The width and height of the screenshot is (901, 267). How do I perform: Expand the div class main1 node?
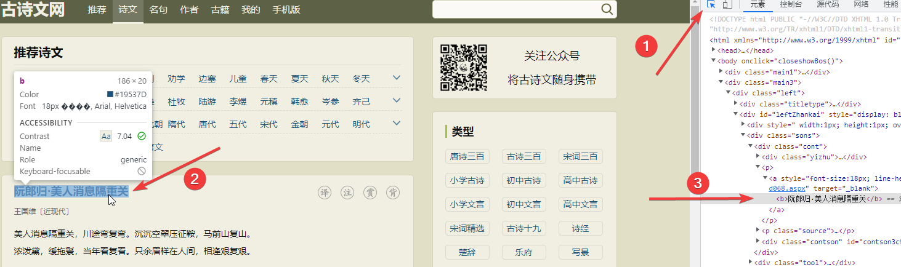point(721,71)
